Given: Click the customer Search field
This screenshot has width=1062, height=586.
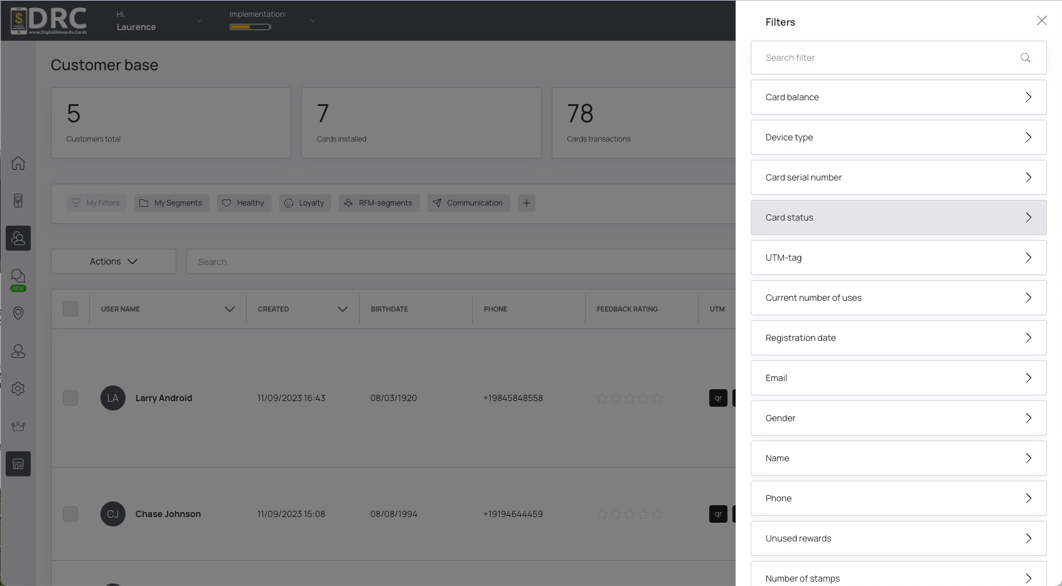Looking at the screenshot, I should pyautogui.click(x=461, y=261).
